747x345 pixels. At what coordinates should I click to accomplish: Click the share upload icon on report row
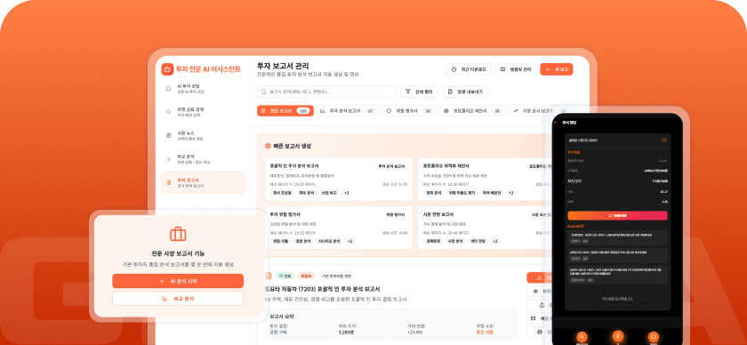click(539, 305)
